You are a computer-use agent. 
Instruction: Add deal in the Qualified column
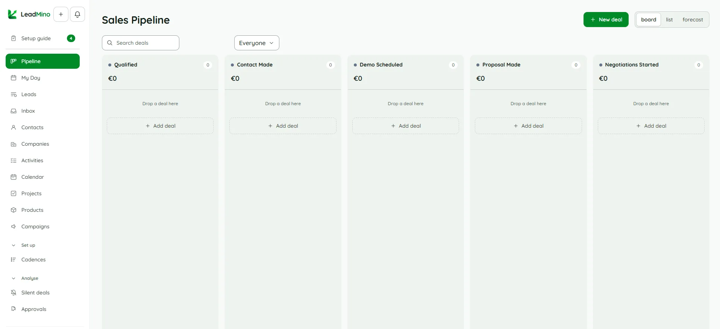click(160, 126)
